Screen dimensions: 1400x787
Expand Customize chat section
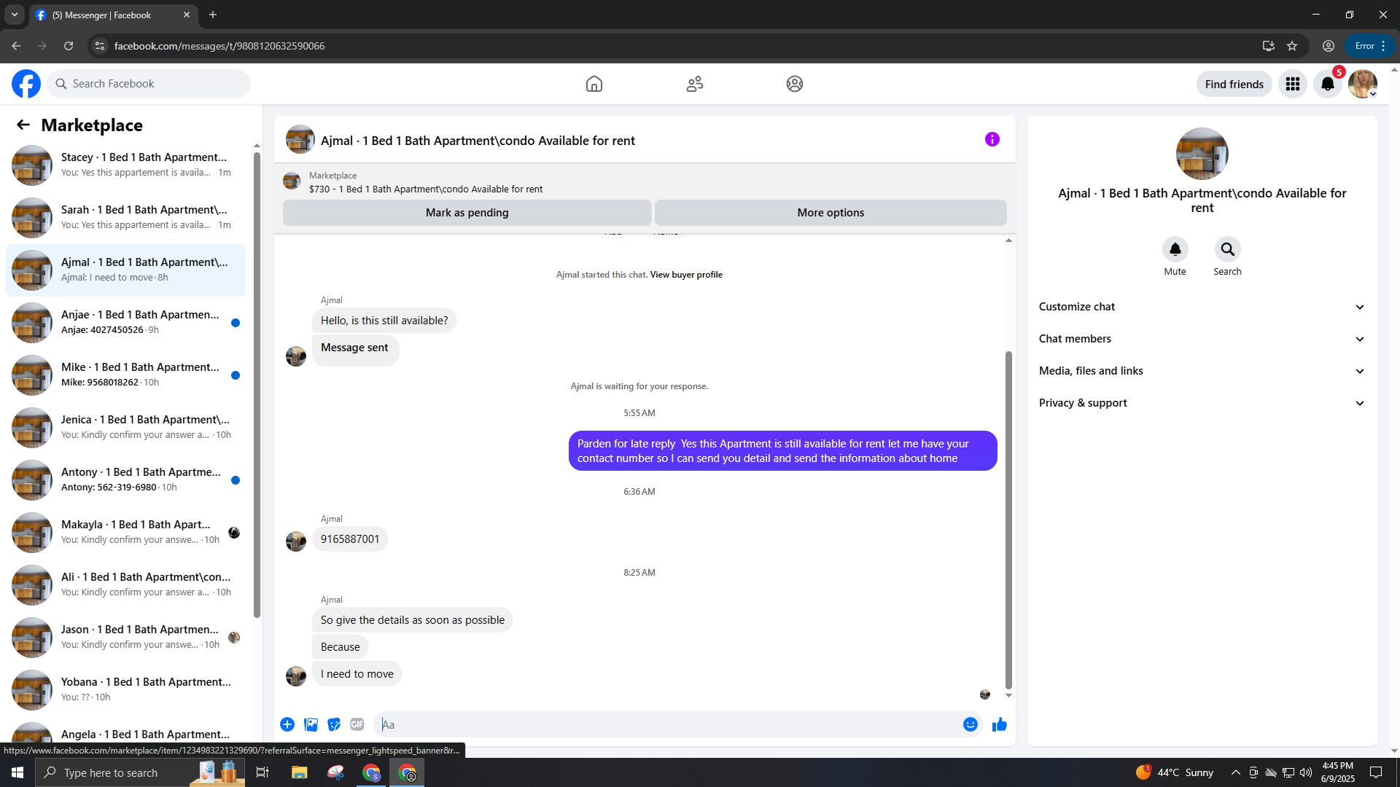1202,307
